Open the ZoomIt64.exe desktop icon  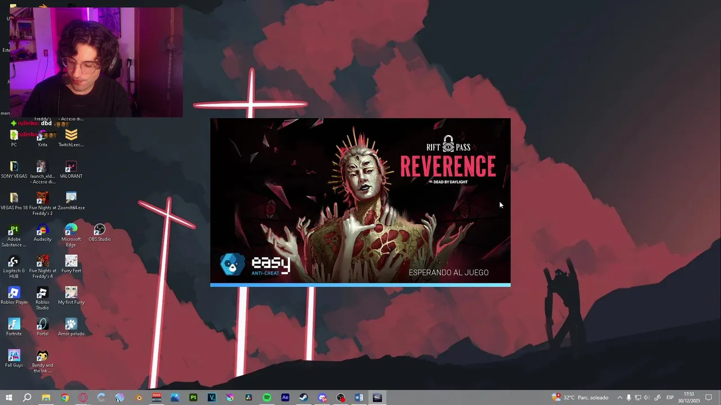coord(71,201)
